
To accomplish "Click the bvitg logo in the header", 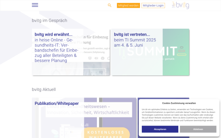I will pyautogui.click(x=180, y=5).
